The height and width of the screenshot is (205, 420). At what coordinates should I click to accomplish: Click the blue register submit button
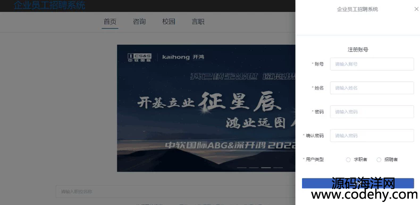point(358,183)
